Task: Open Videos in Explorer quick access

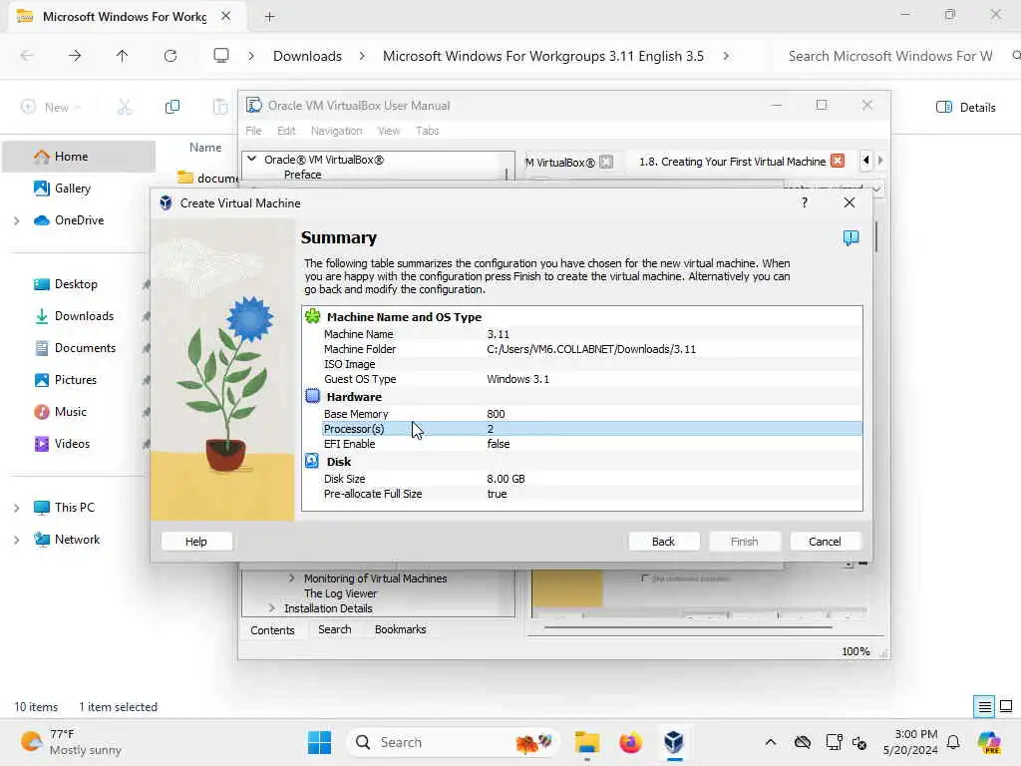Action: [x=72, y=444]
